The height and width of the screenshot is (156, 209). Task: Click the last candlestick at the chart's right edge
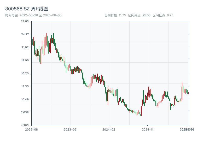tap(188, 93)
